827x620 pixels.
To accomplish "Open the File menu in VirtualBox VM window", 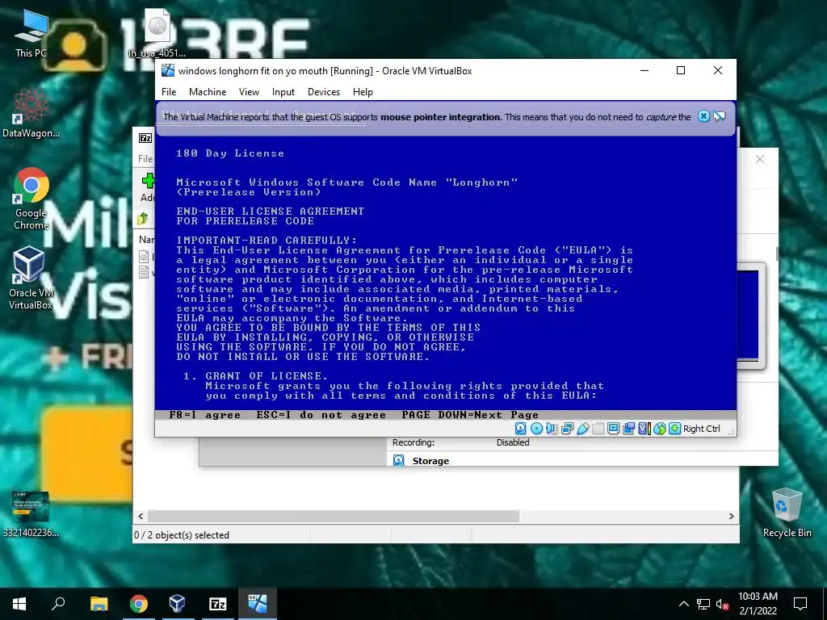I will (x=169, y=92).
